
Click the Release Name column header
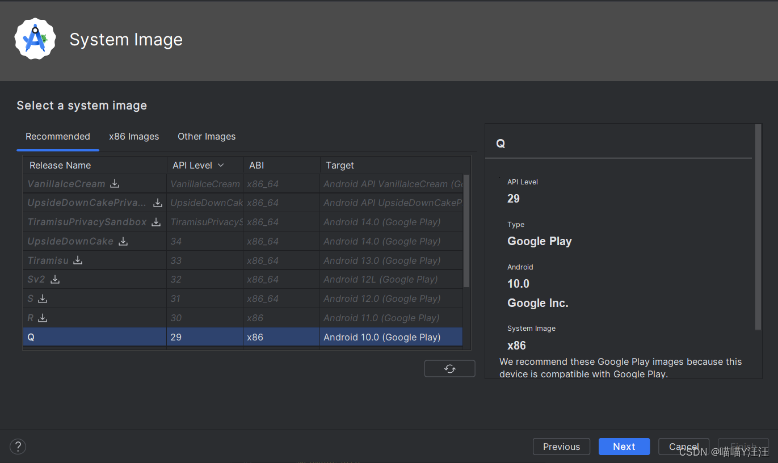point(95,165)
